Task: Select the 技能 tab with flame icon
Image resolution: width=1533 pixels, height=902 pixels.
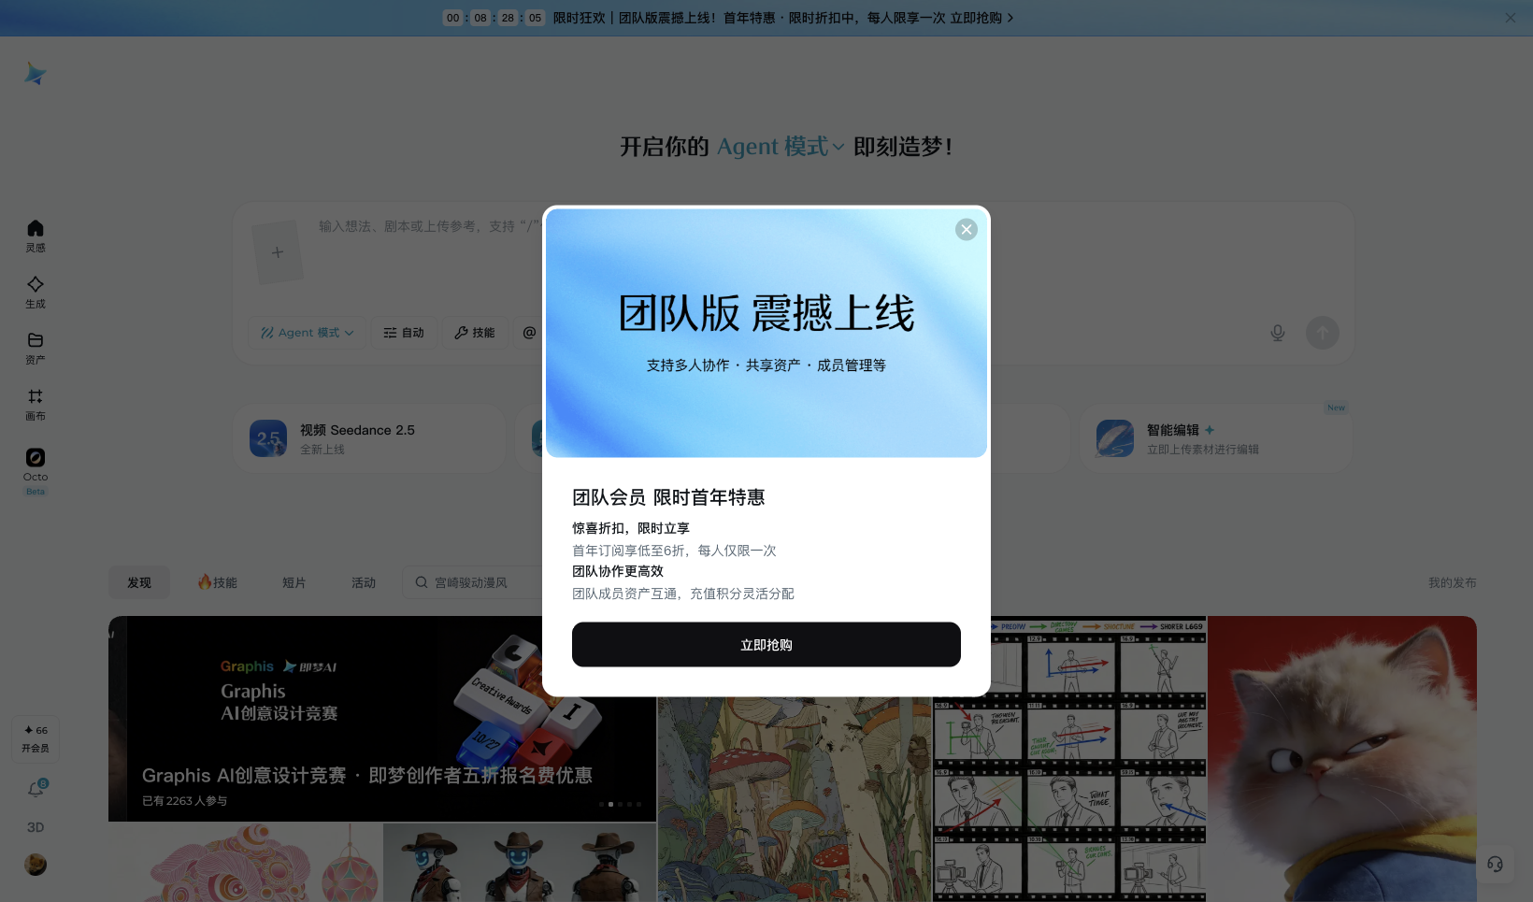Action: coord(217,582)
